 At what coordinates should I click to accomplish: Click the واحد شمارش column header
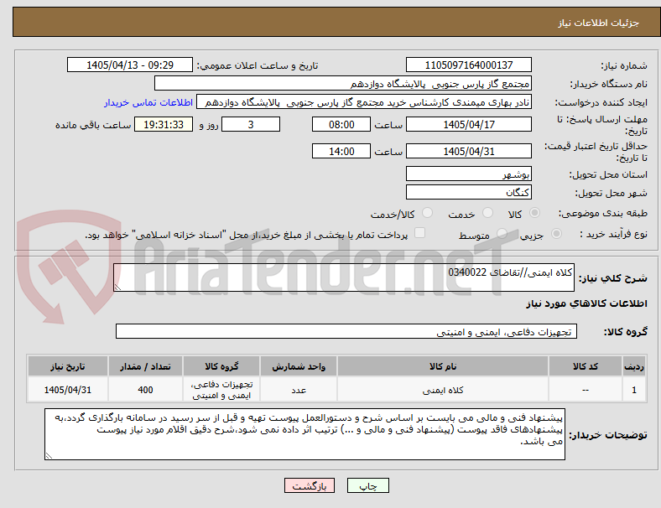(299, 366)
